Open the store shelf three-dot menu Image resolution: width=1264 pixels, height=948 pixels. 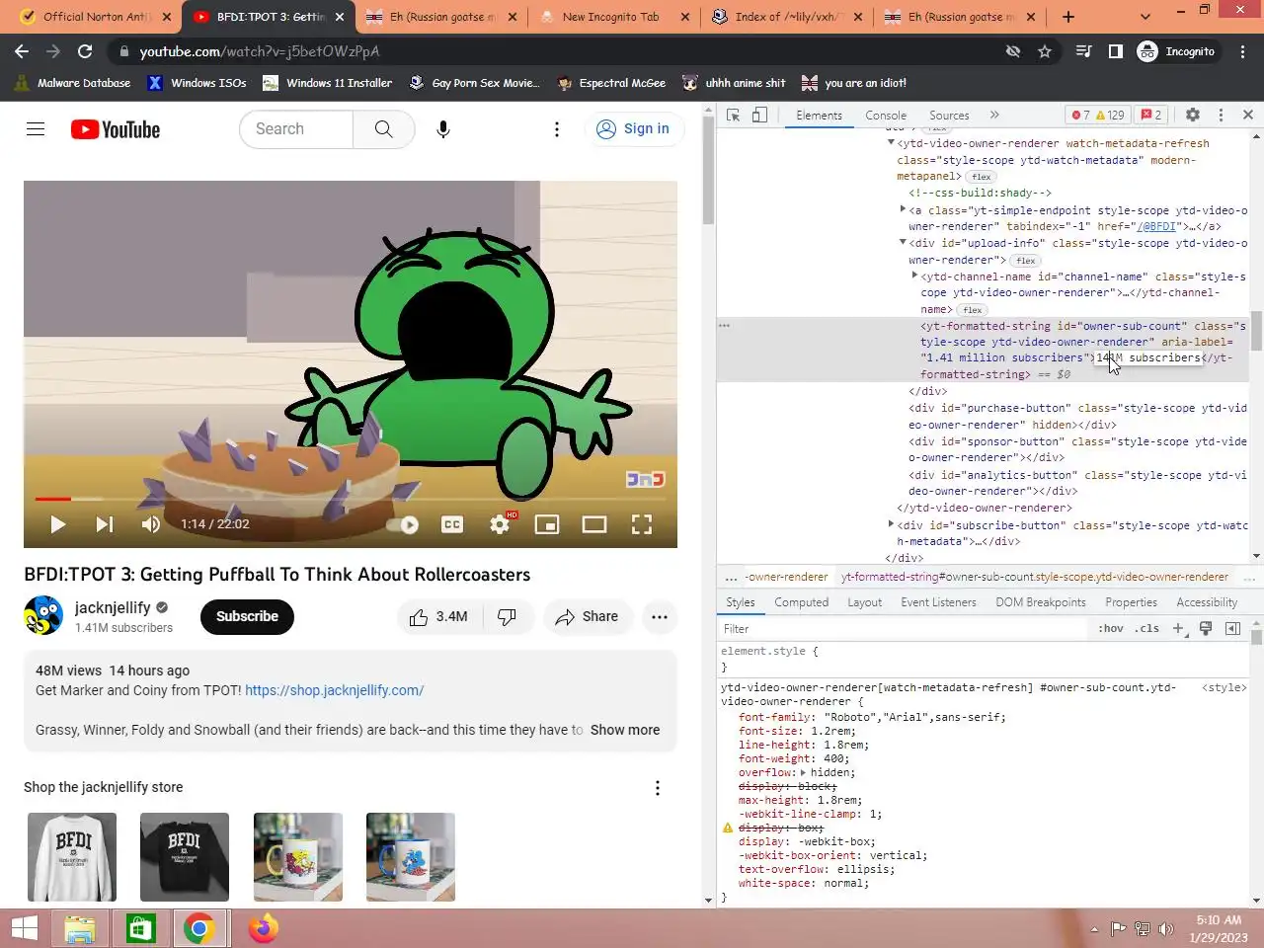point(658,788)
